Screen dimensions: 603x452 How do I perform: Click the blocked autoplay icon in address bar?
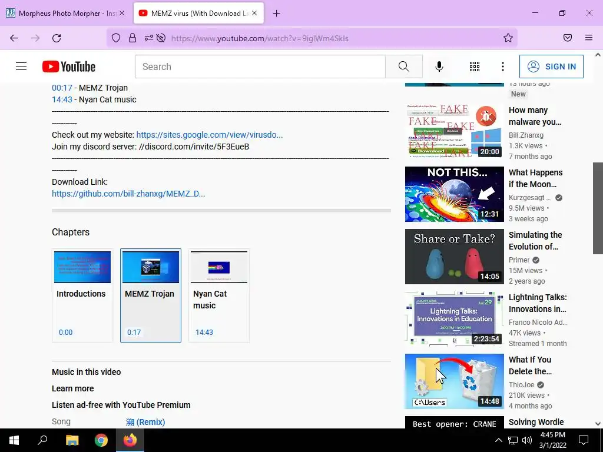[x=161, y=38]
